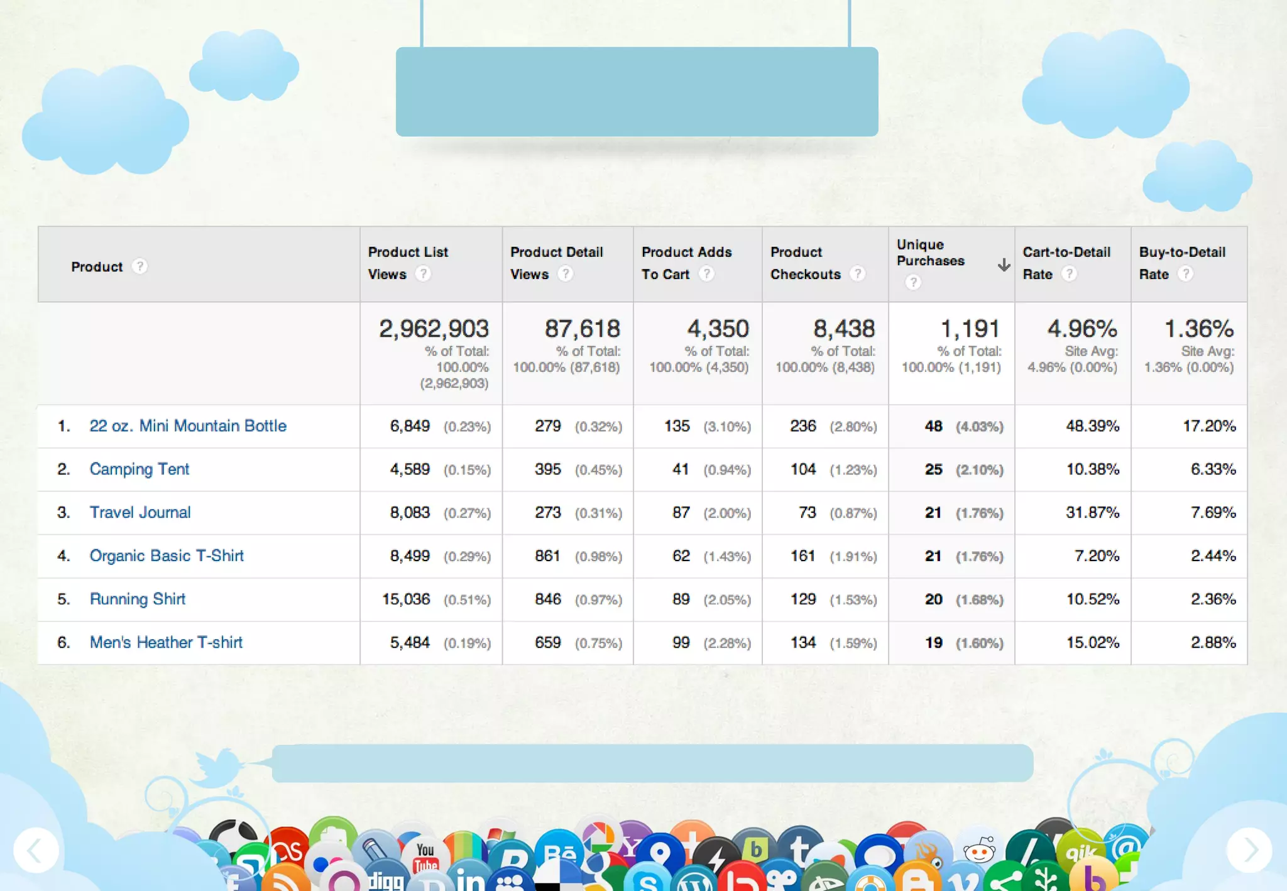Open the Camping Tent product link
The width and height of the screenshot is (1287, 891).
tap(139, 469)
